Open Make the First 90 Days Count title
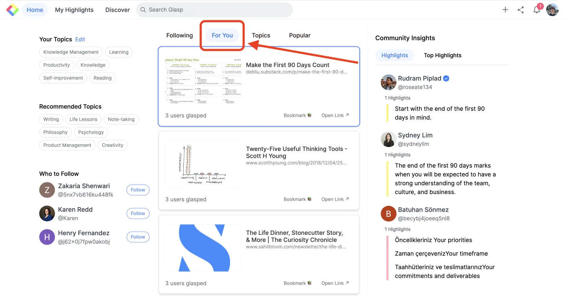Screen dimensions: 565x296 (288, 65)
